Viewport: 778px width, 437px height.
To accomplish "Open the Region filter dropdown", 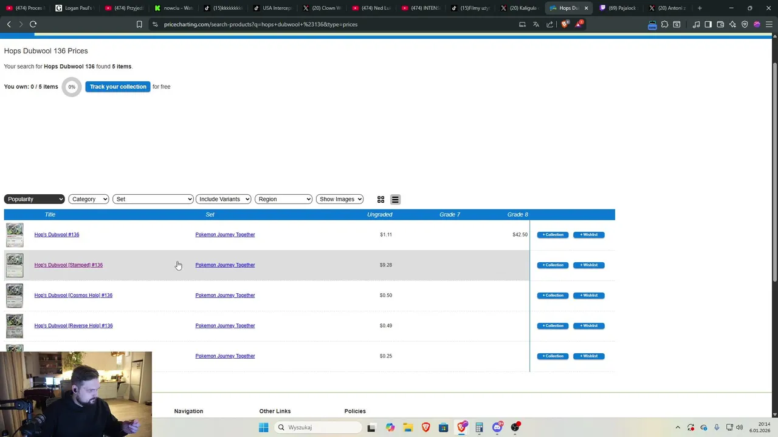I will click(283, 199).
